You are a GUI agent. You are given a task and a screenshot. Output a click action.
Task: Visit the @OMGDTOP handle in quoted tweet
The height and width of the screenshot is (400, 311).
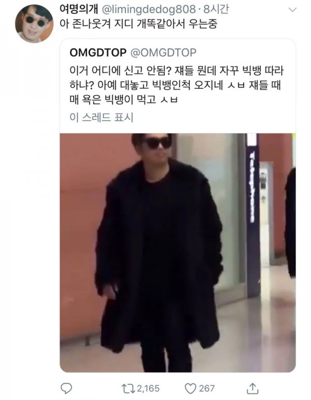coord(163,52)
